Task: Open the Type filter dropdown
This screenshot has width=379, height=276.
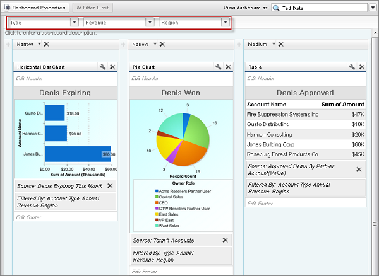Action: (x=75, y=22)
